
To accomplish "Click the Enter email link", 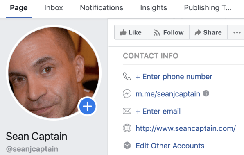I will (x=158, y=111).
